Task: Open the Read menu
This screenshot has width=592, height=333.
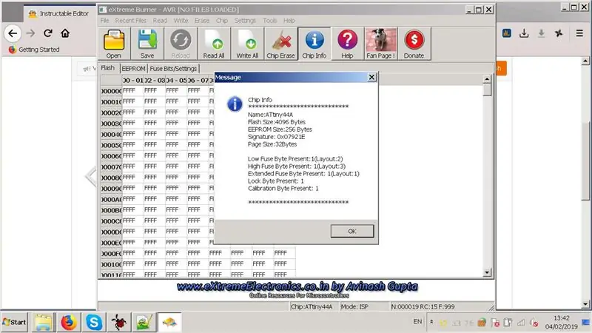Action: [160, 21]
